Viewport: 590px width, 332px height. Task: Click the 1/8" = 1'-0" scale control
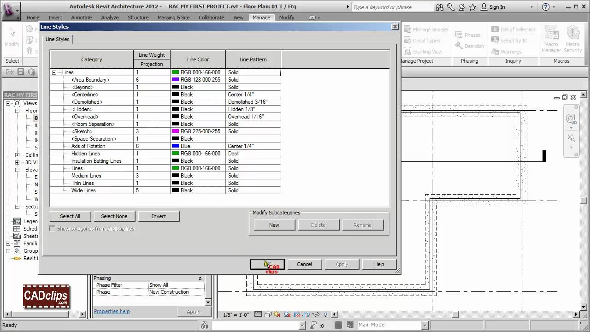pos(236,314)
